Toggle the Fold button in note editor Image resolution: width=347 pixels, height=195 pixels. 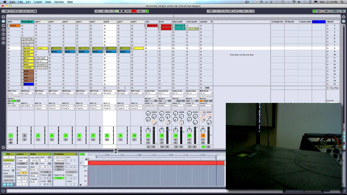82,154
